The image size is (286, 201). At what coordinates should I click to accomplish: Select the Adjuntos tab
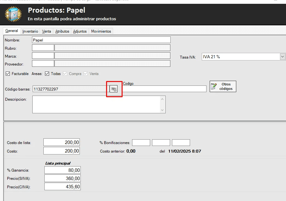coord(80,31)
